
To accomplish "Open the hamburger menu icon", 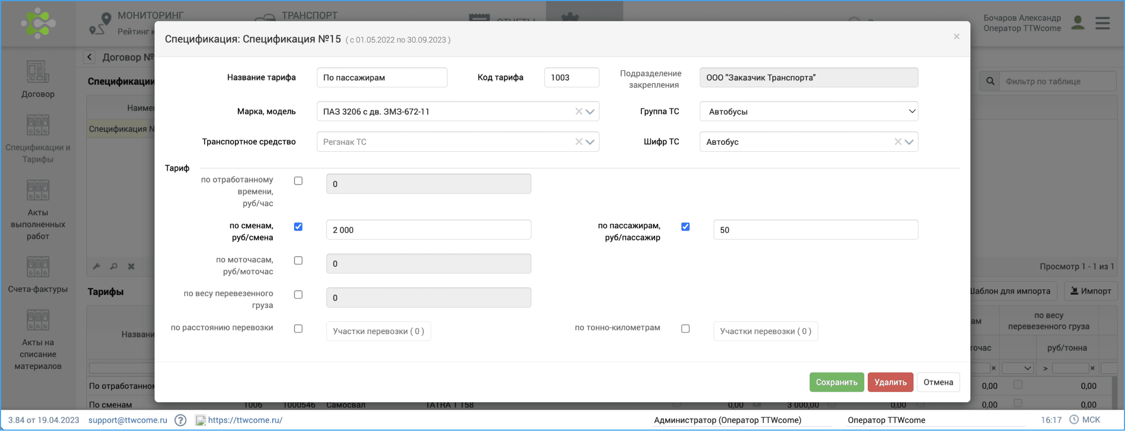I will (x=1102, y=23).
